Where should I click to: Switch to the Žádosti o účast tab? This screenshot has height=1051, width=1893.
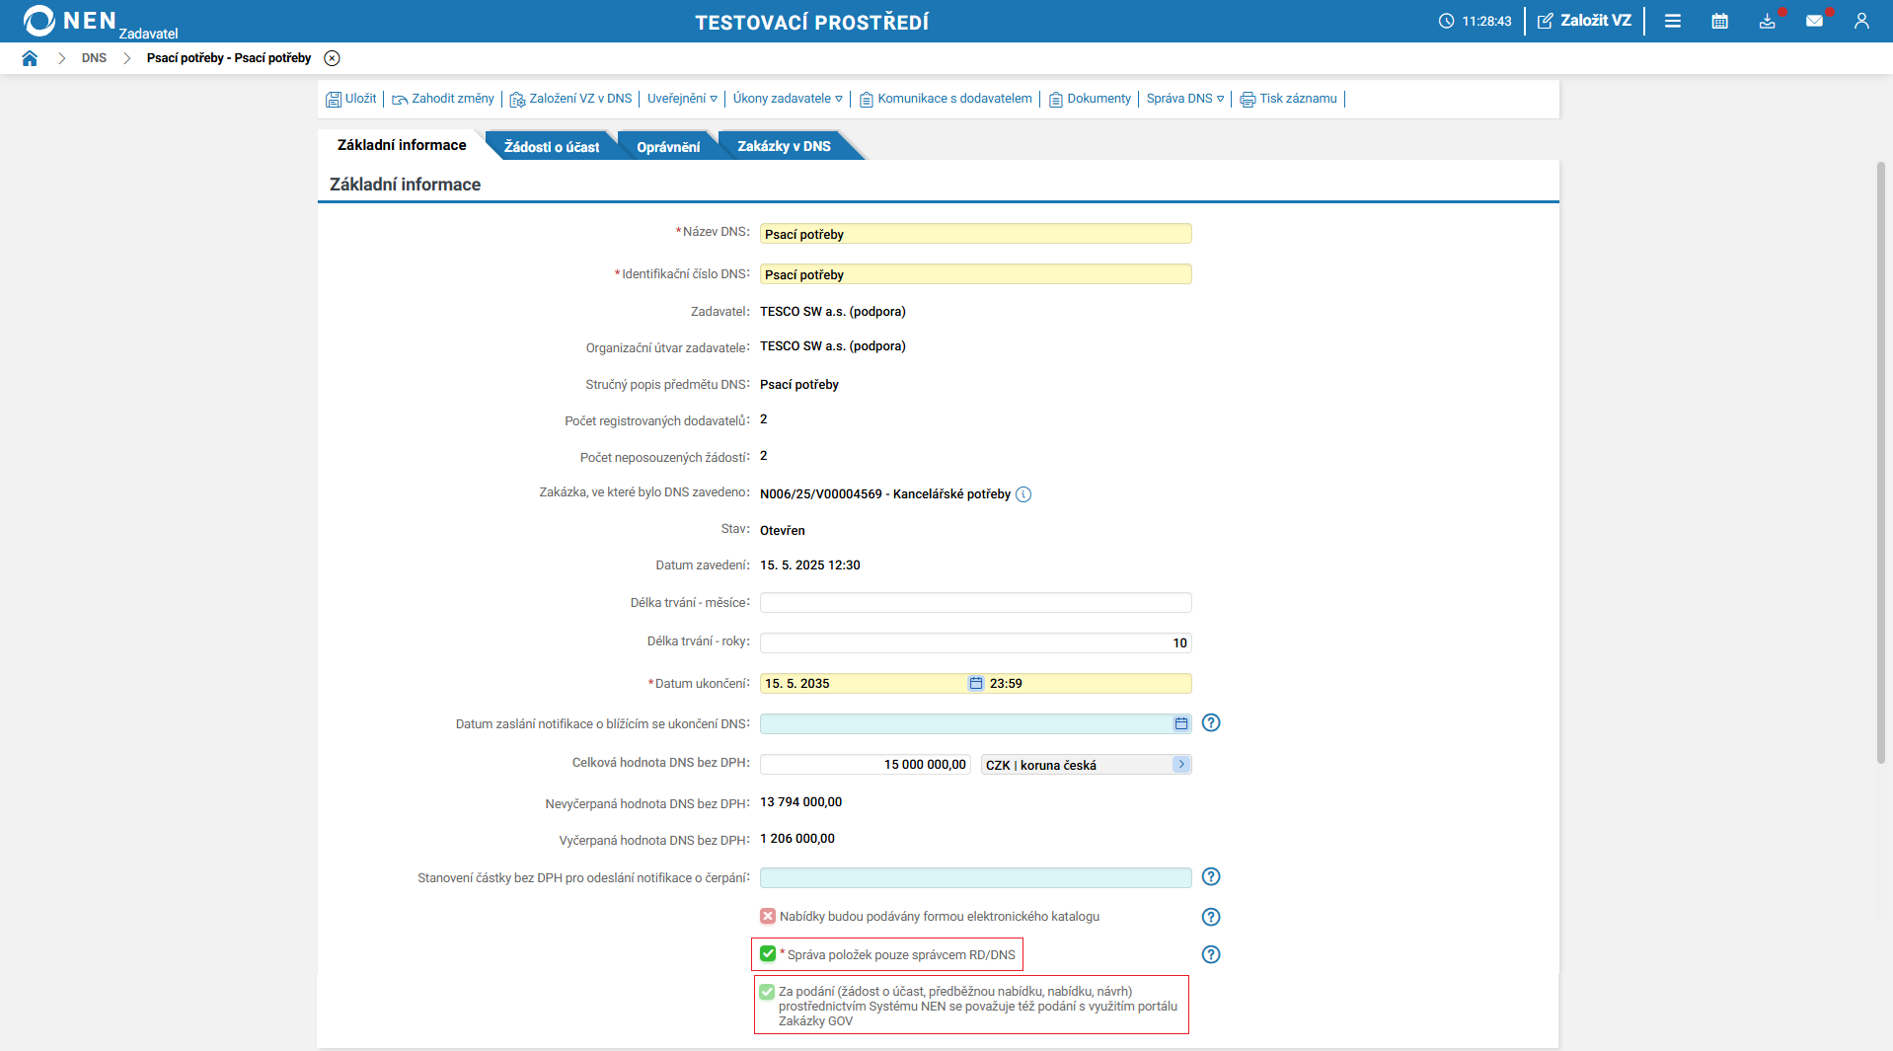(552, 146)
